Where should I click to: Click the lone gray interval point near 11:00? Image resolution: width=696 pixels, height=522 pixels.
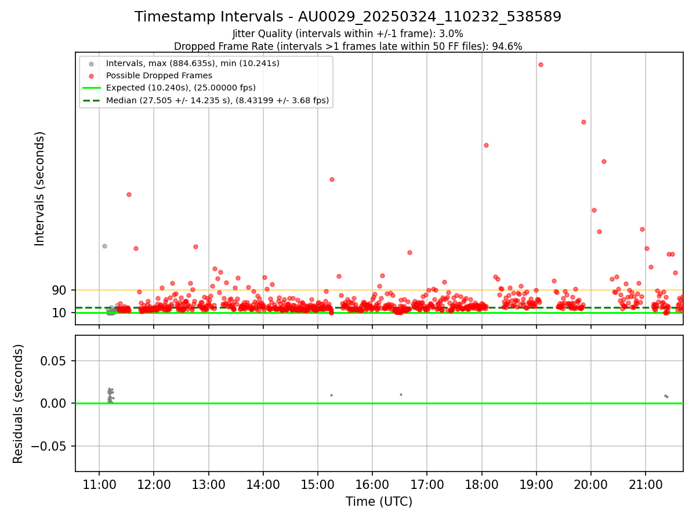click(104, 246)
